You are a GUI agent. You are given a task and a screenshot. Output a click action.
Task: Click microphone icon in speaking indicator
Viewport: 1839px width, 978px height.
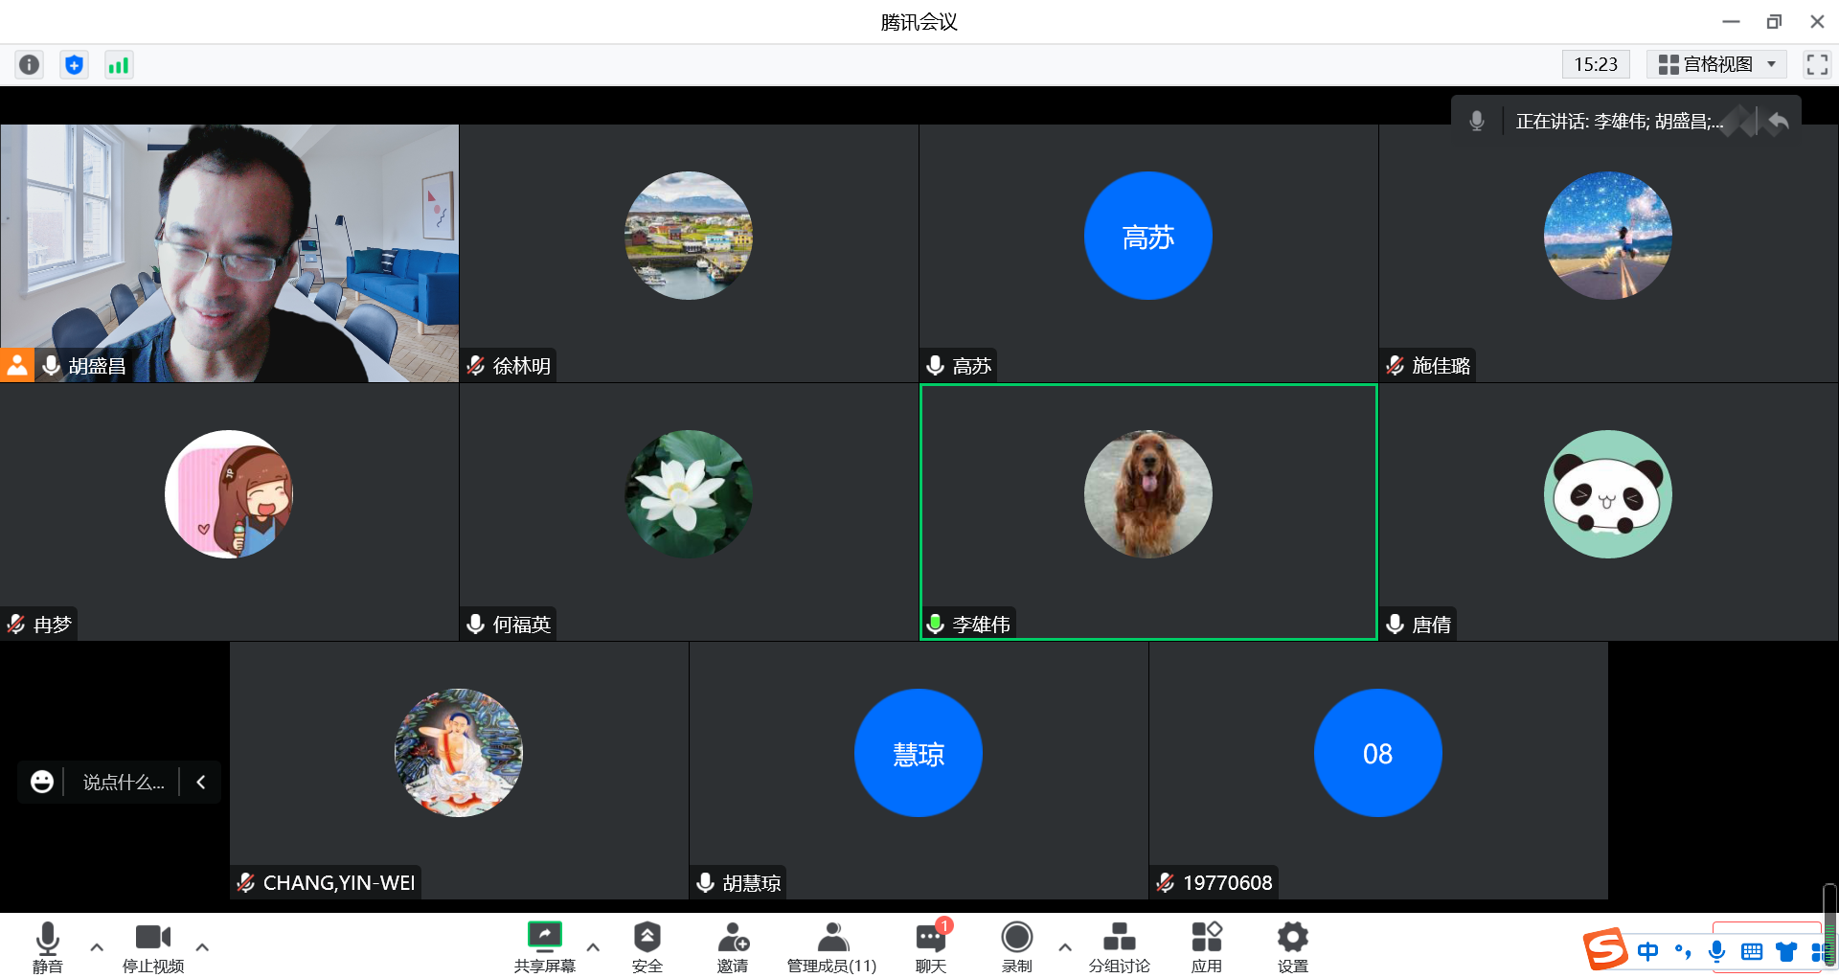tap(1477, 121)
